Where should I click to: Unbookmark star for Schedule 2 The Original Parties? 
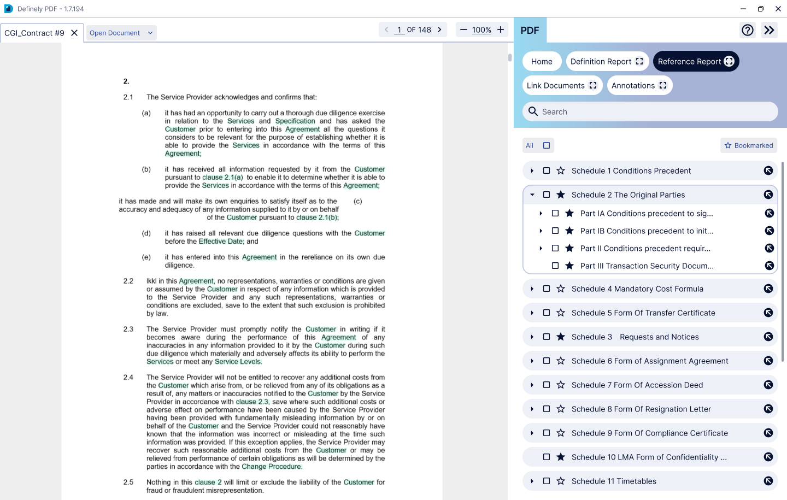561,195
